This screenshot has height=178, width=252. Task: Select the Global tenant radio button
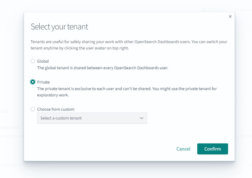(x=33, y=61)
